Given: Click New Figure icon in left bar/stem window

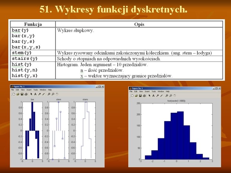Looking at the screenshot, I should pyautogui.click(x=14, y=94).
